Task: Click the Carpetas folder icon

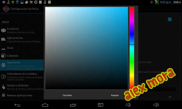Action: pyautogui.click(x=3, y=55)
